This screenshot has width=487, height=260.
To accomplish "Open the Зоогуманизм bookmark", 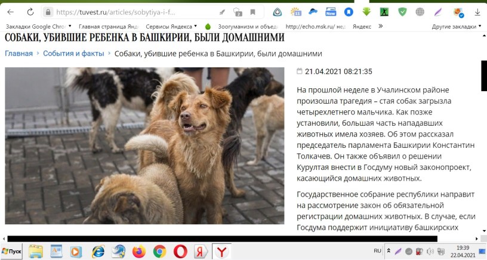I will (245, 26).
